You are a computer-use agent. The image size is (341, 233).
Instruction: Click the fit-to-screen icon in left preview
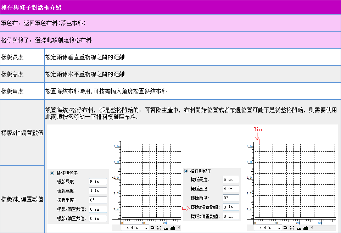pyautogui.click(x=159, y=228)
